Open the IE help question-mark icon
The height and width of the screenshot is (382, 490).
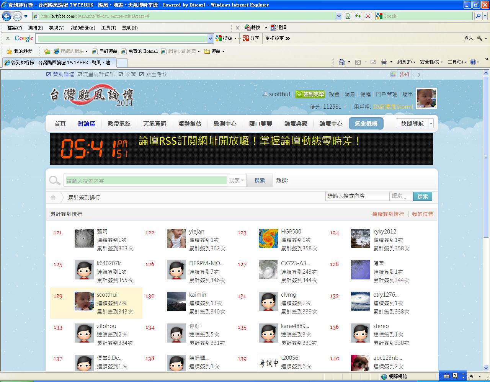(473, 62)
